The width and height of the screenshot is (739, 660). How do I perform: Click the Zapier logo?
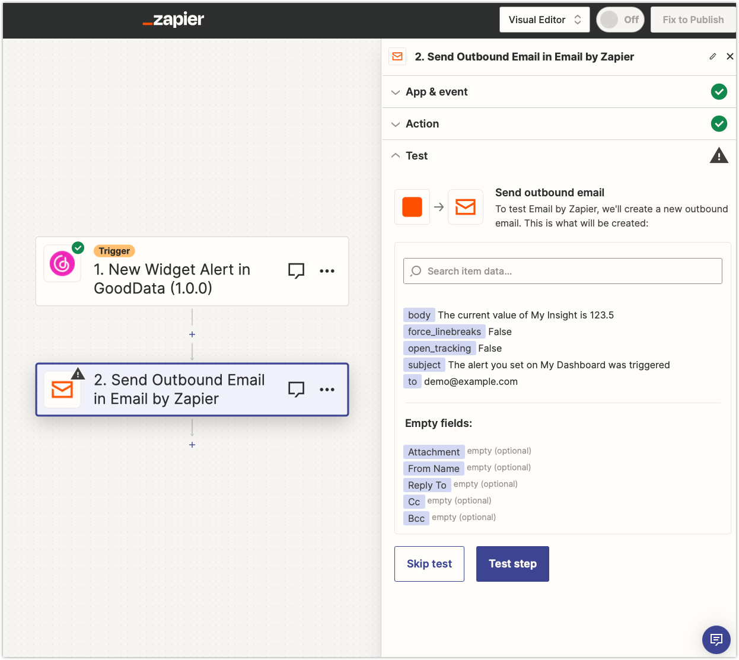tap(173, 20)
